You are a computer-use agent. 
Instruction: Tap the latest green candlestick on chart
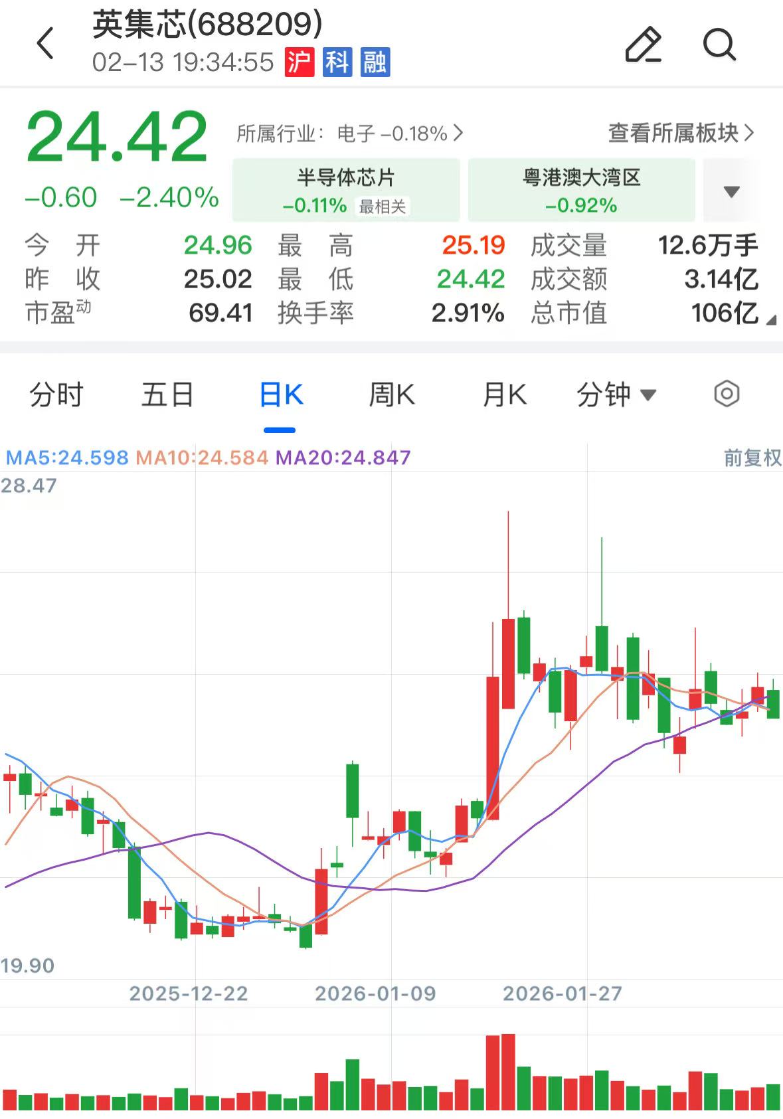click(x=773, y=703)
